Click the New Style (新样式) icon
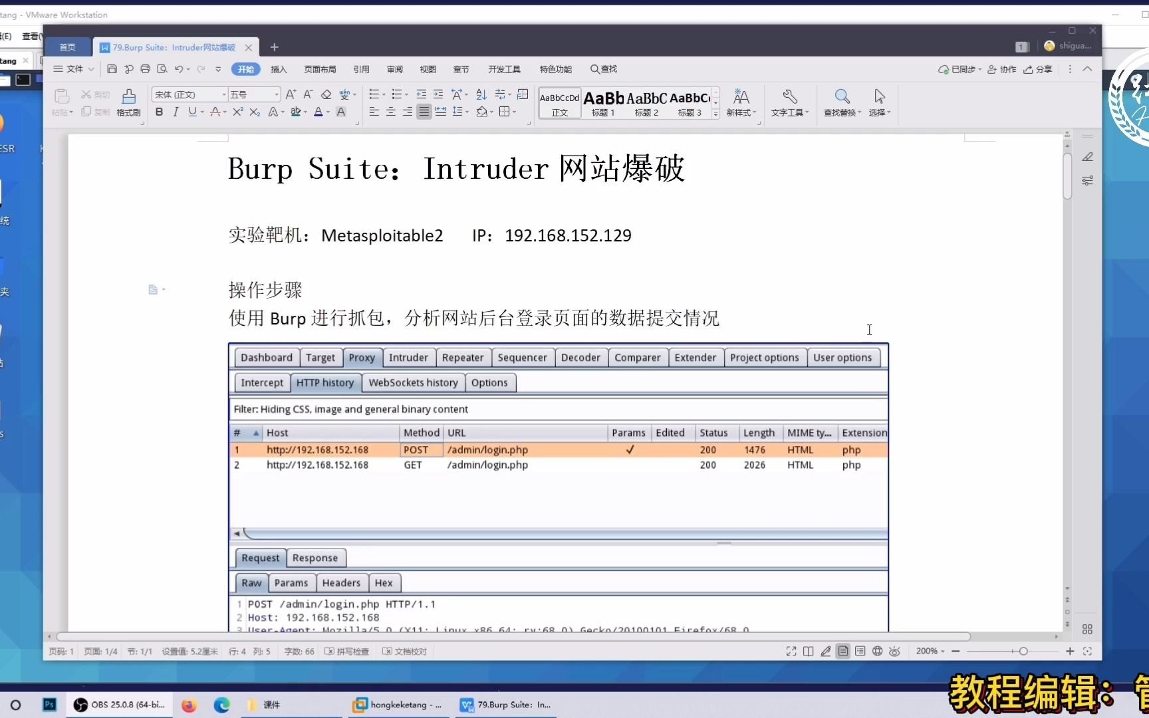This screenshot has width=1149, height=718. click(741, 103)
